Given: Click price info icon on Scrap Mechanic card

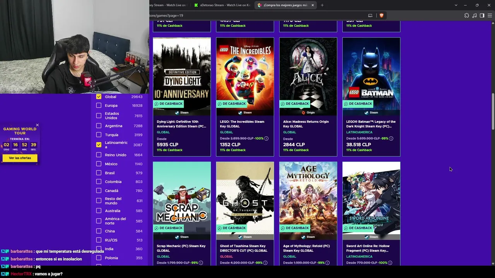Looking at the screenshot, I should point(201,263).
